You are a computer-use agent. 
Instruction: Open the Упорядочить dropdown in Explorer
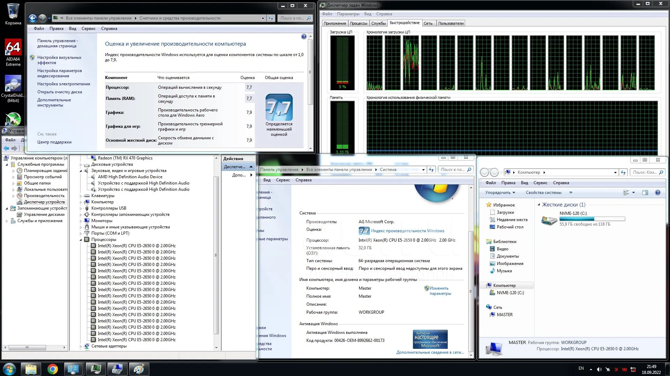coord(500,193)
